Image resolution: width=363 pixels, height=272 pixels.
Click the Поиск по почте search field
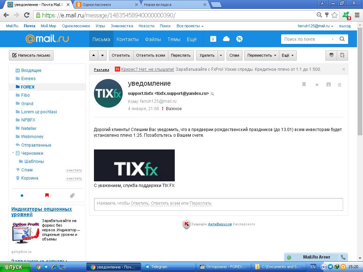[307, 39]
